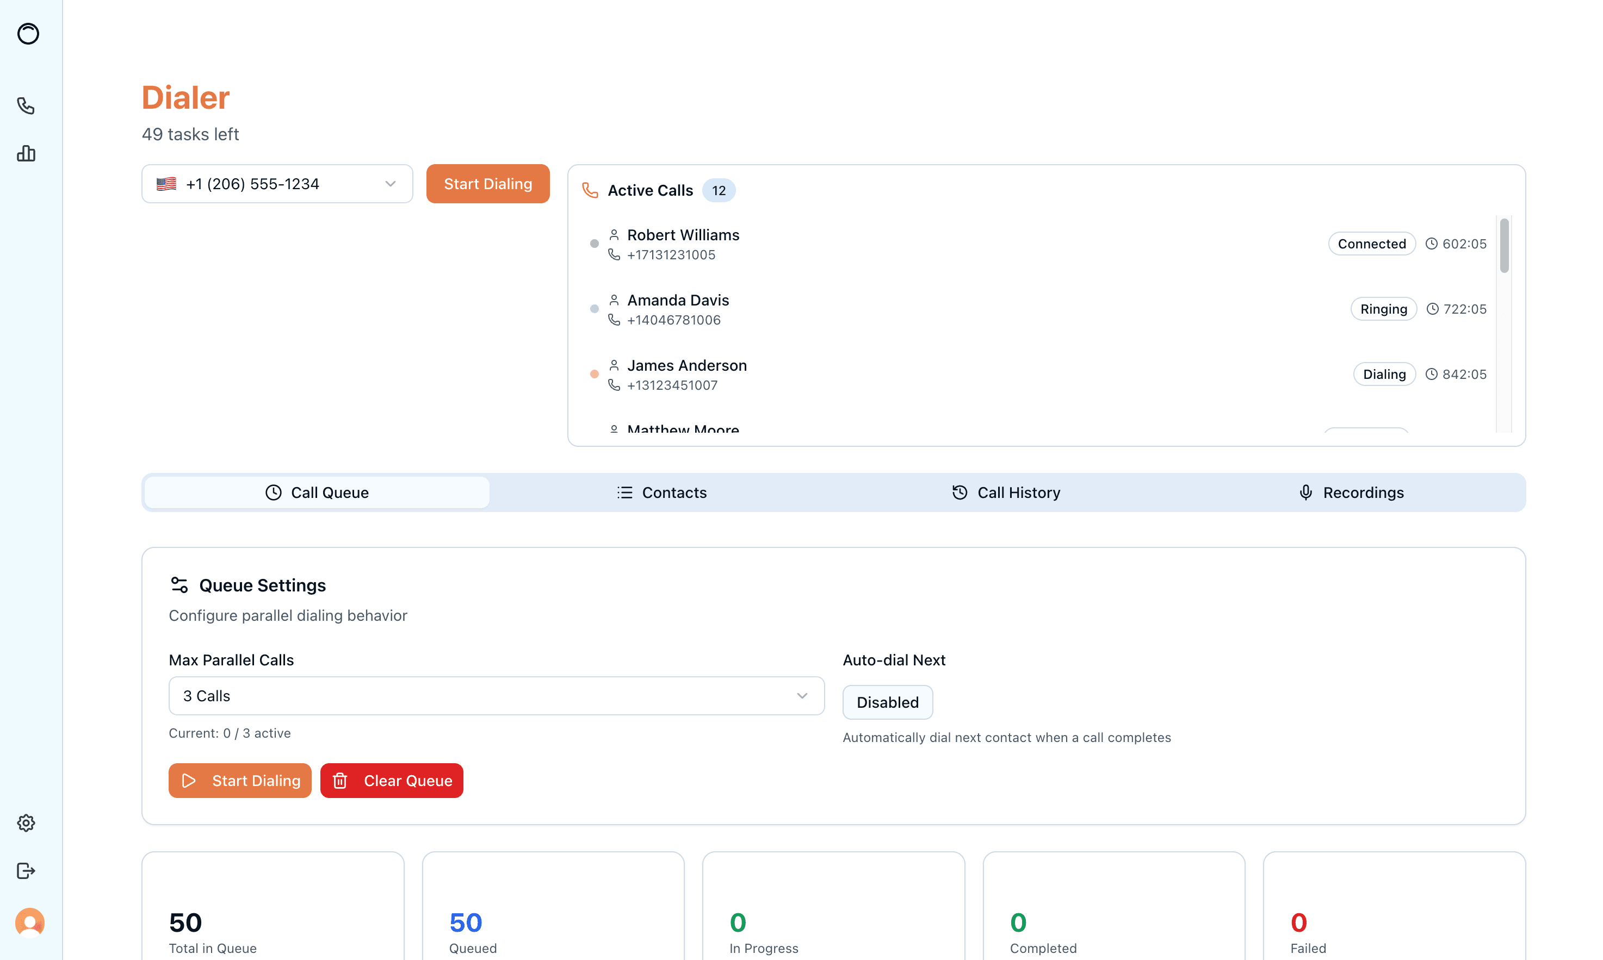This screenshot has height=960, width=1603.
Task: Open the Dialer phone icon in sidebar
Action: point(26,105)
